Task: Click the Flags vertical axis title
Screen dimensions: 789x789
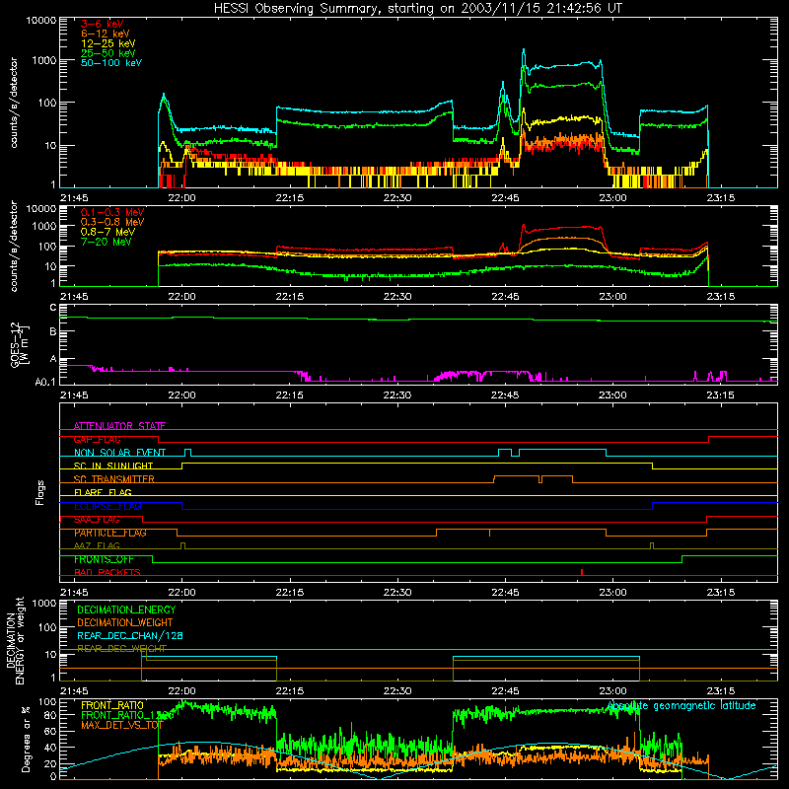Action: coord(40,492)
